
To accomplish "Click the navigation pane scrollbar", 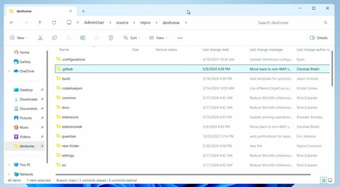I will coord(47,107).
